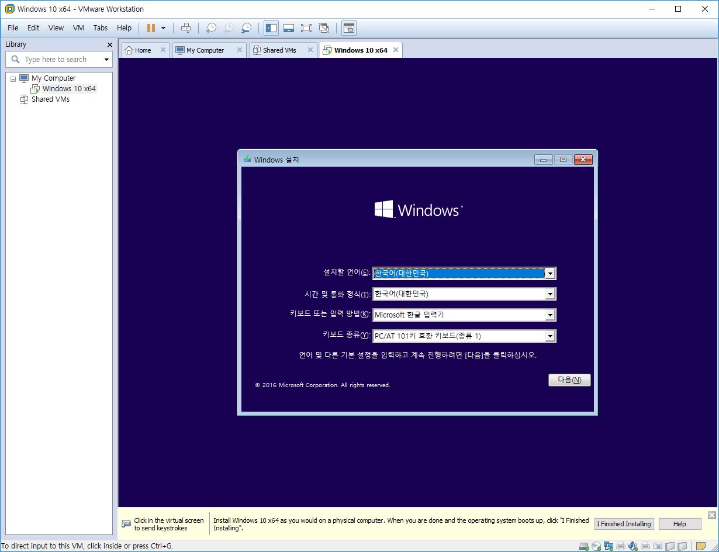Toggle the library sidebar view icon
This screenshot has width=719, height=552.
(271, 27)
